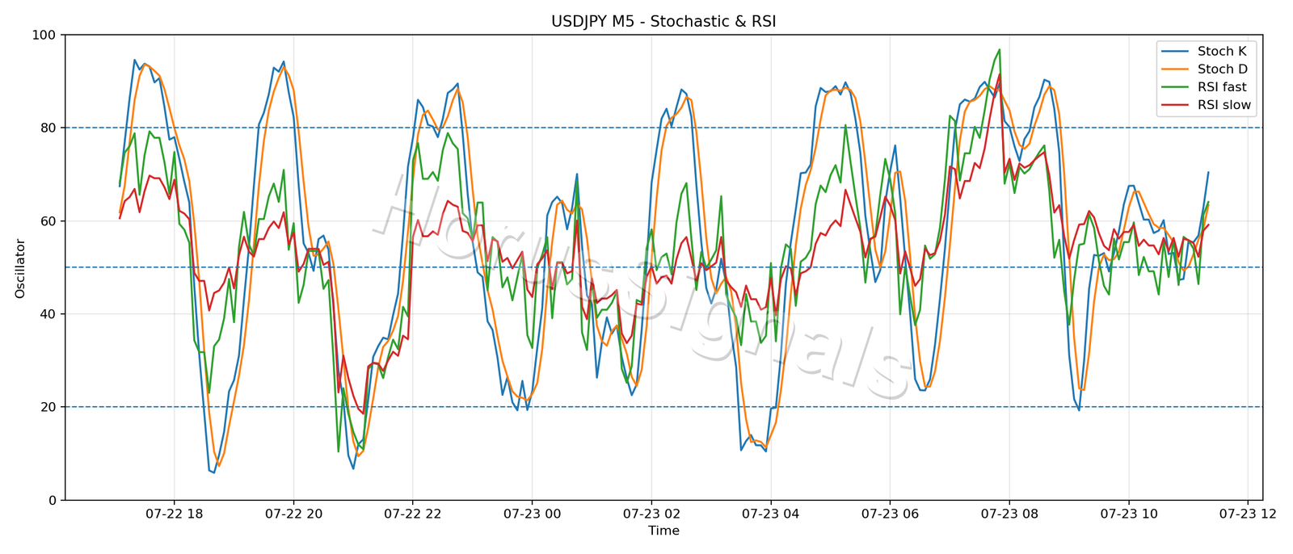Click the Time x-axis label

[x=663, y=531]
